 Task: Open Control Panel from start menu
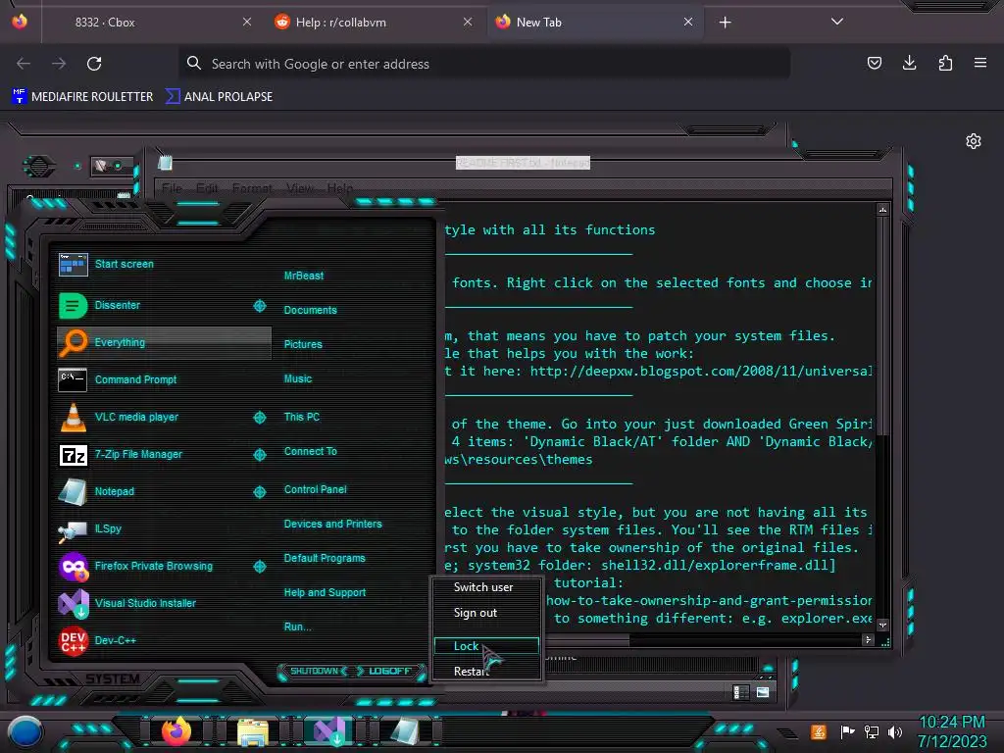(x=315, y=490)
